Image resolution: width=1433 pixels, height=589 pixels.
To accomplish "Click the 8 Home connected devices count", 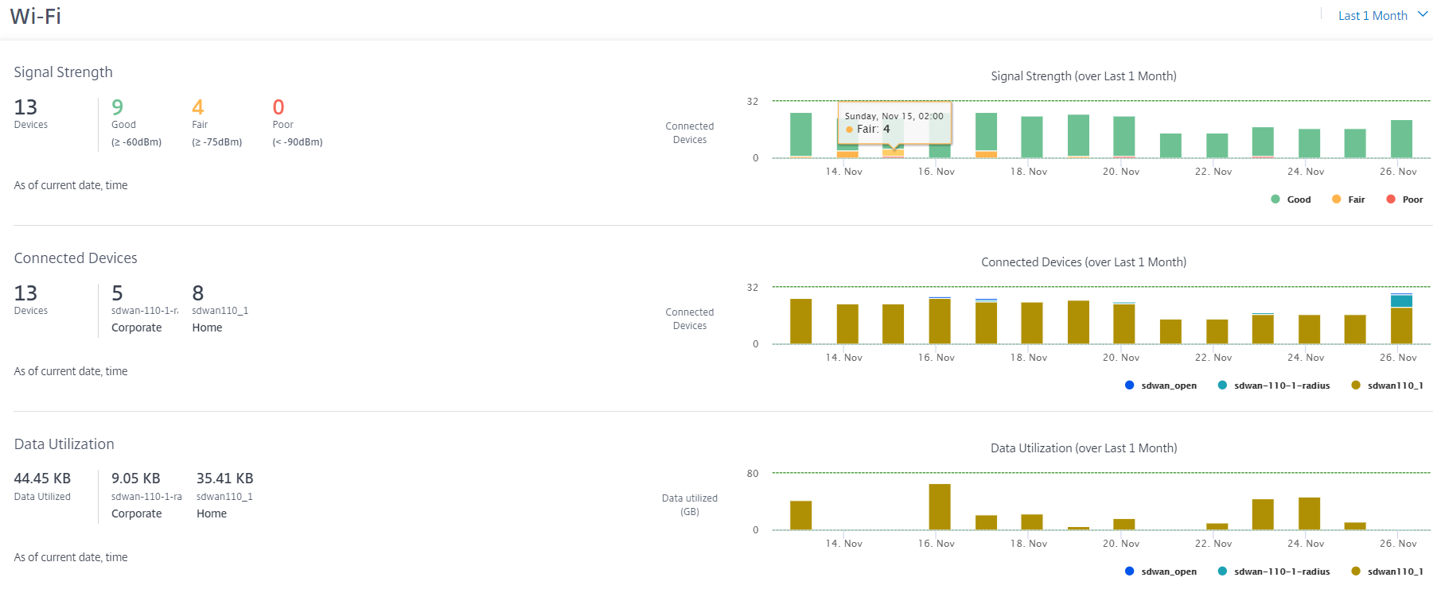I will (x=198, y=293).
